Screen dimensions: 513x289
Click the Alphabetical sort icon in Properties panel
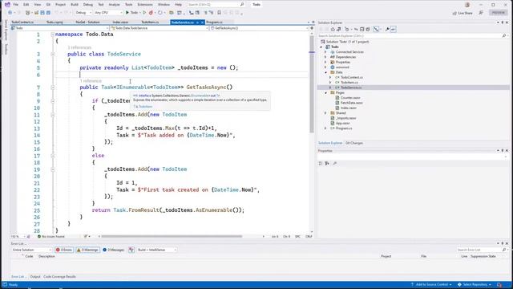[x=327, y=163]
